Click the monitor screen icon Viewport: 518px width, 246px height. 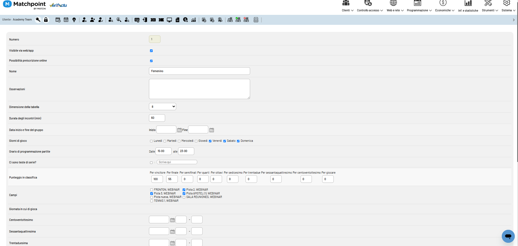[x=169, y=20]
